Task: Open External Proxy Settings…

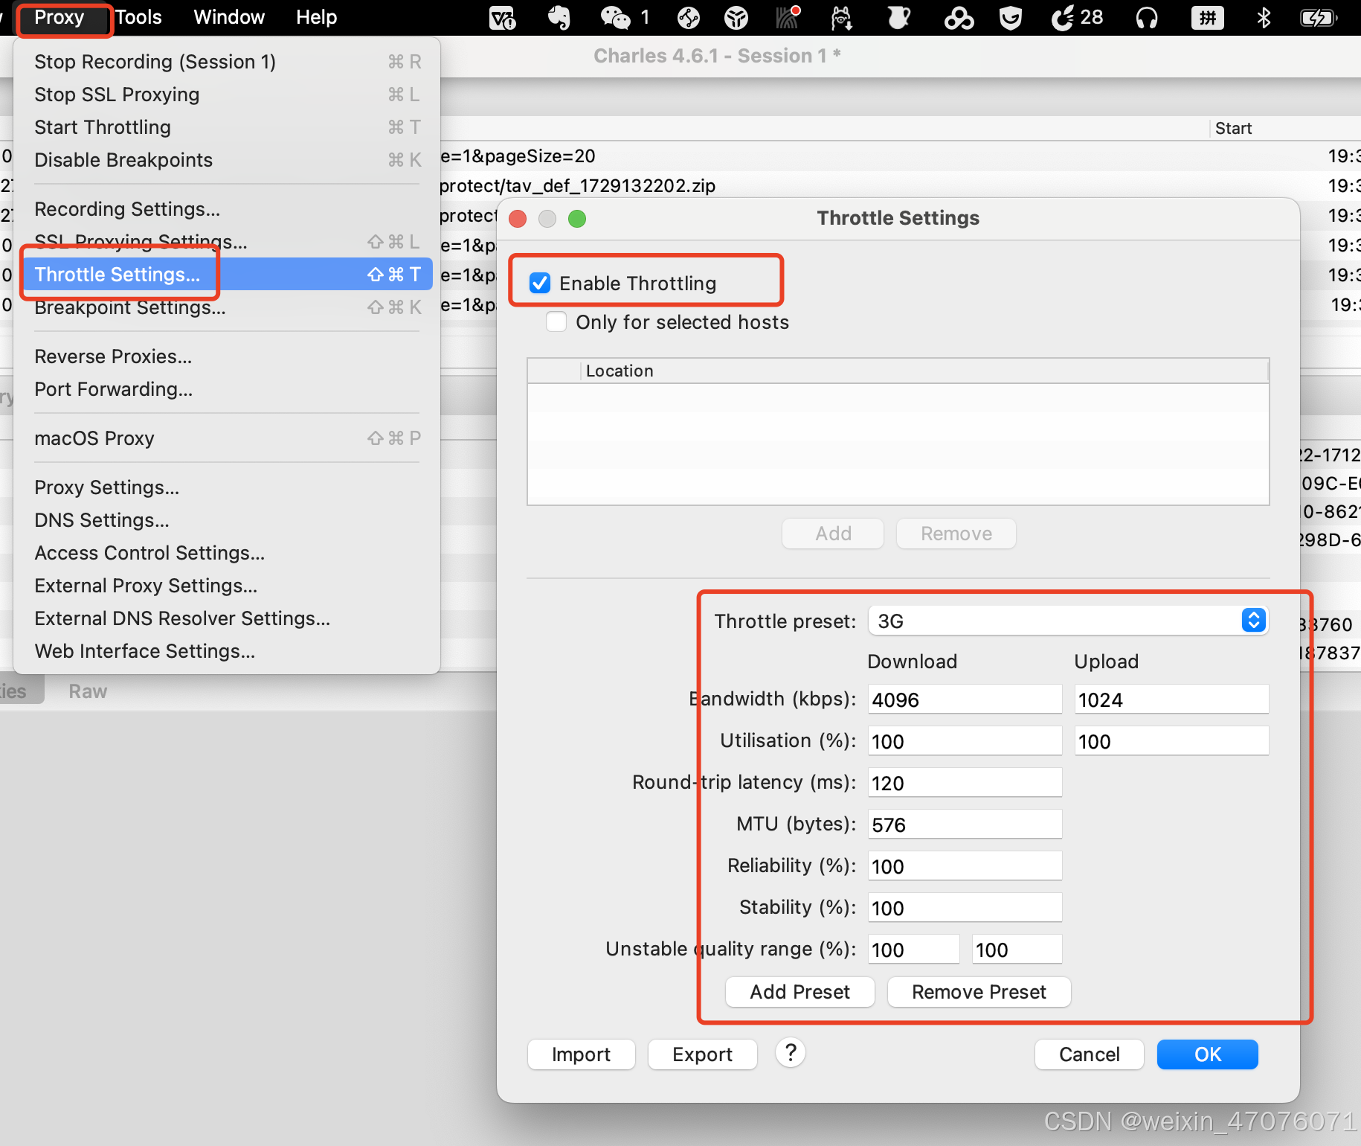Action: pos(227,586)
